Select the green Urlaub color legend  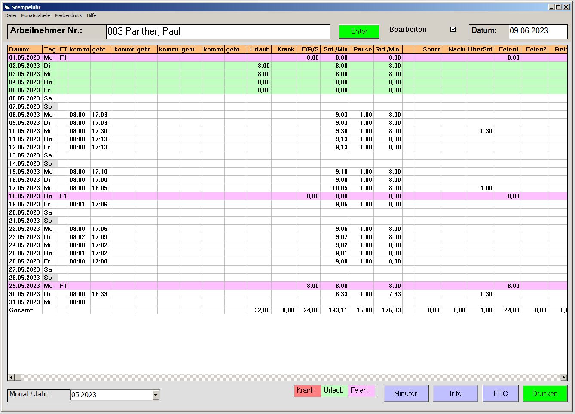click(334, 390)
